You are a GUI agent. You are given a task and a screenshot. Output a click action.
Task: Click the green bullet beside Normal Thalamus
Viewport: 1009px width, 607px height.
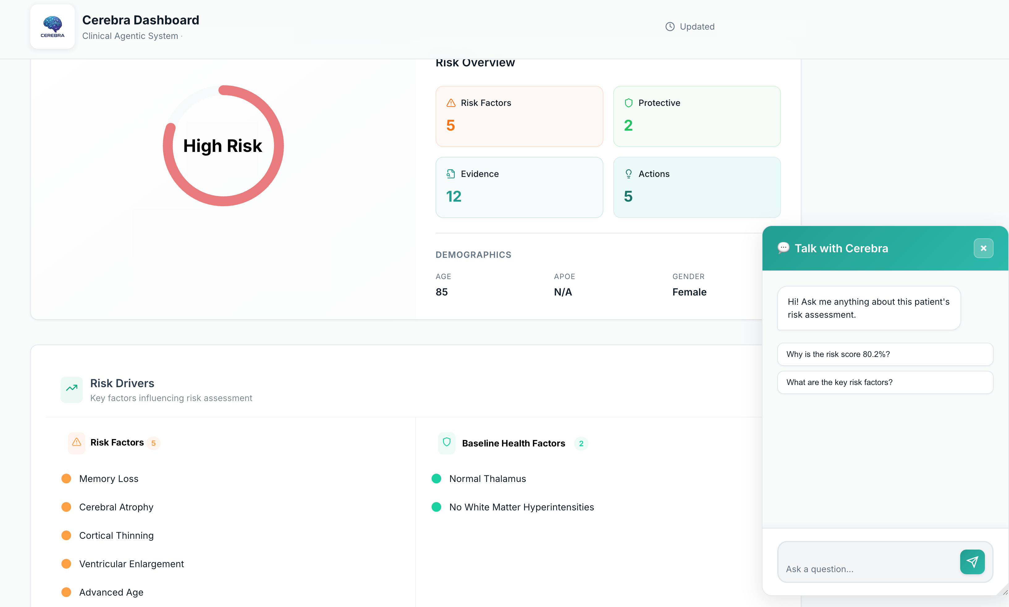point(437,478)
